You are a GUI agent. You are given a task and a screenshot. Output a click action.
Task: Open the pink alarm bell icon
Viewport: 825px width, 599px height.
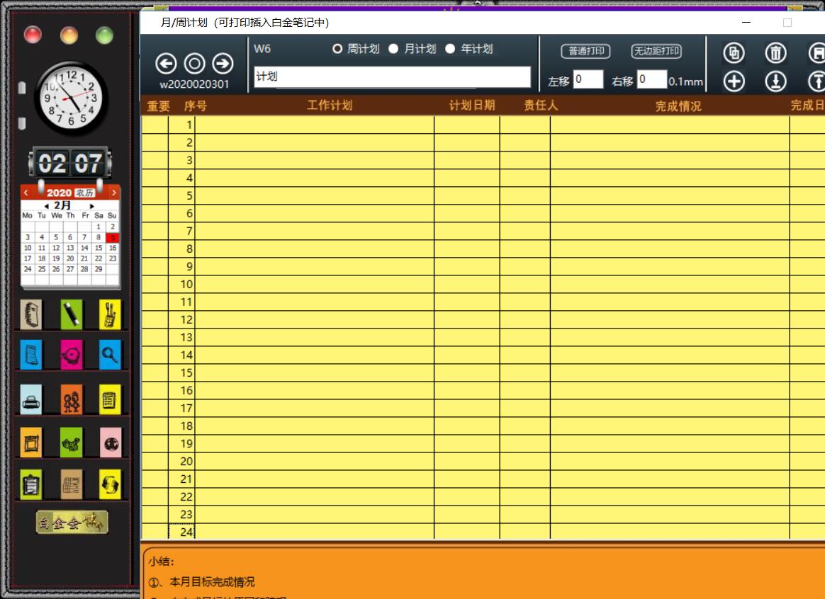(71, 355)
